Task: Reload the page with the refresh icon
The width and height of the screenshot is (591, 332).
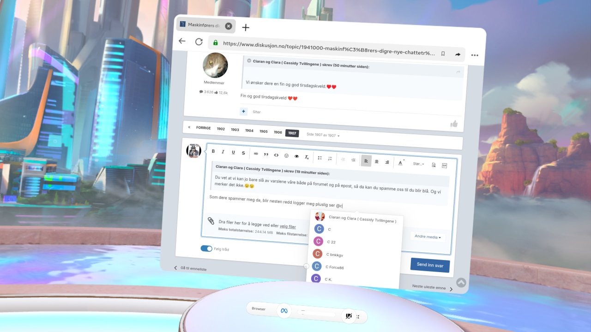Action: [x=199, y=42]
